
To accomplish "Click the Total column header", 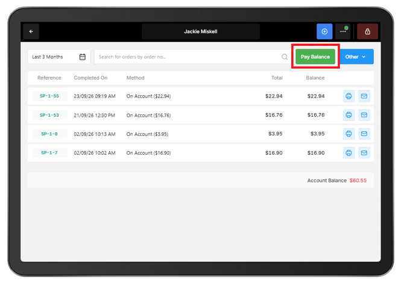I will pos(277,78).
